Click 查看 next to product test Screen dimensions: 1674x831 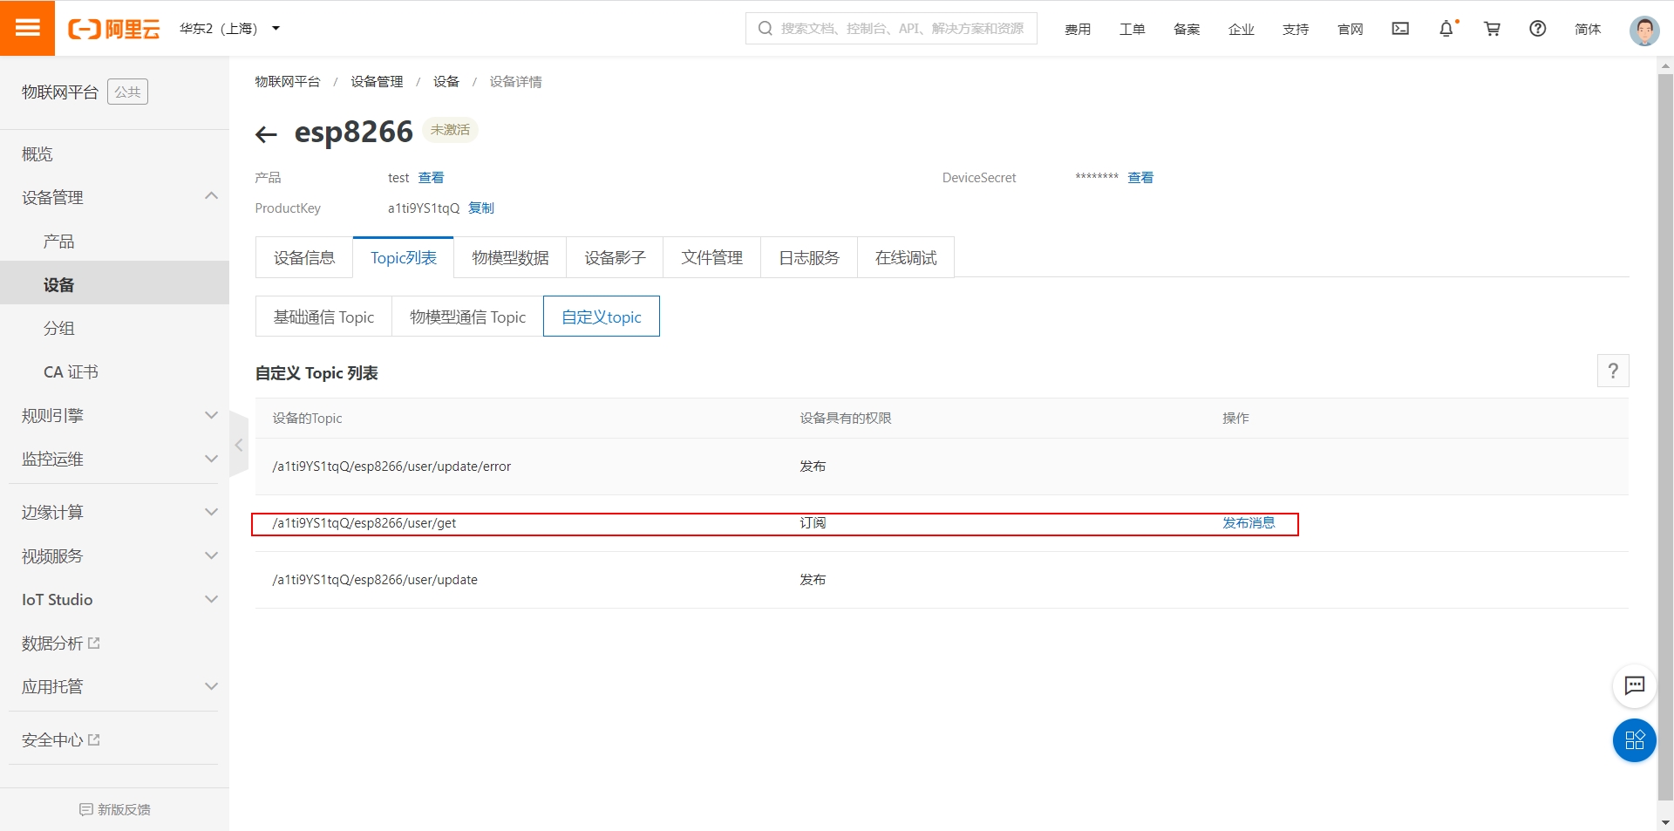point(431,178)
